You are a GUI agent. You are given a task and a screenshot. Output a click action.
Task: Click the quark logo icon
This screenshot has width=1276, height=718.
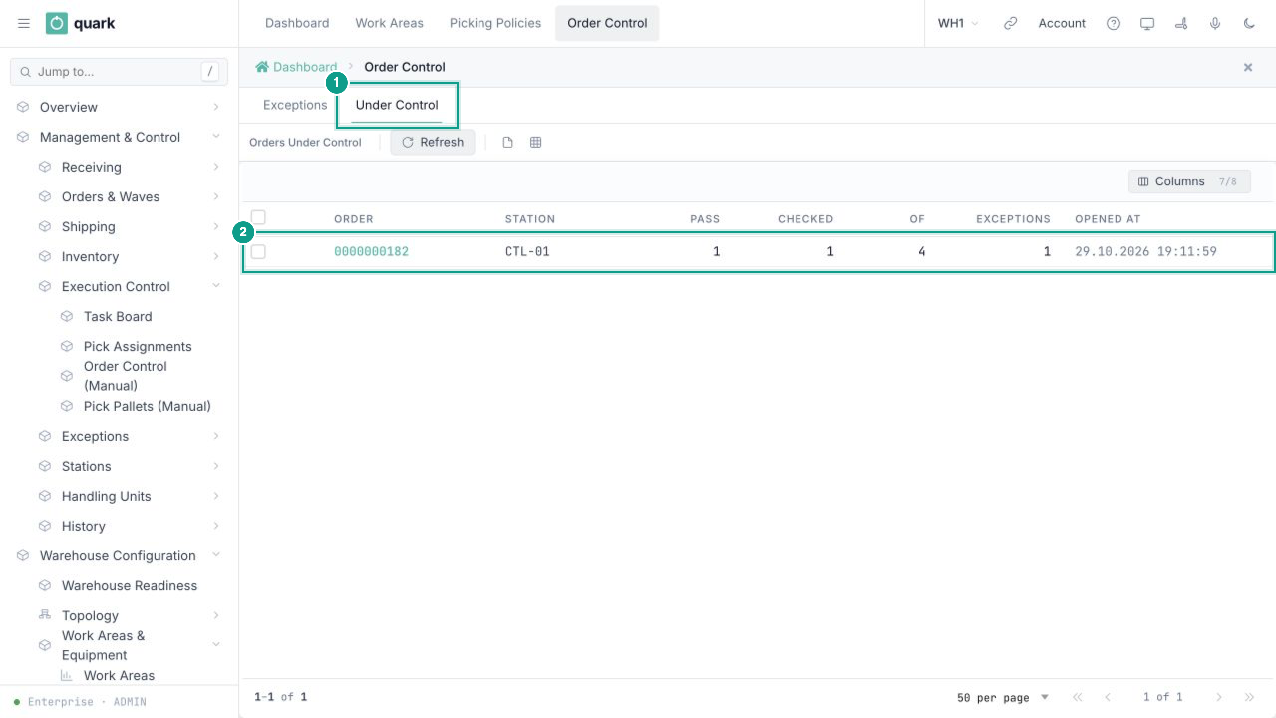pyautogui.click(x=56, y=23)
